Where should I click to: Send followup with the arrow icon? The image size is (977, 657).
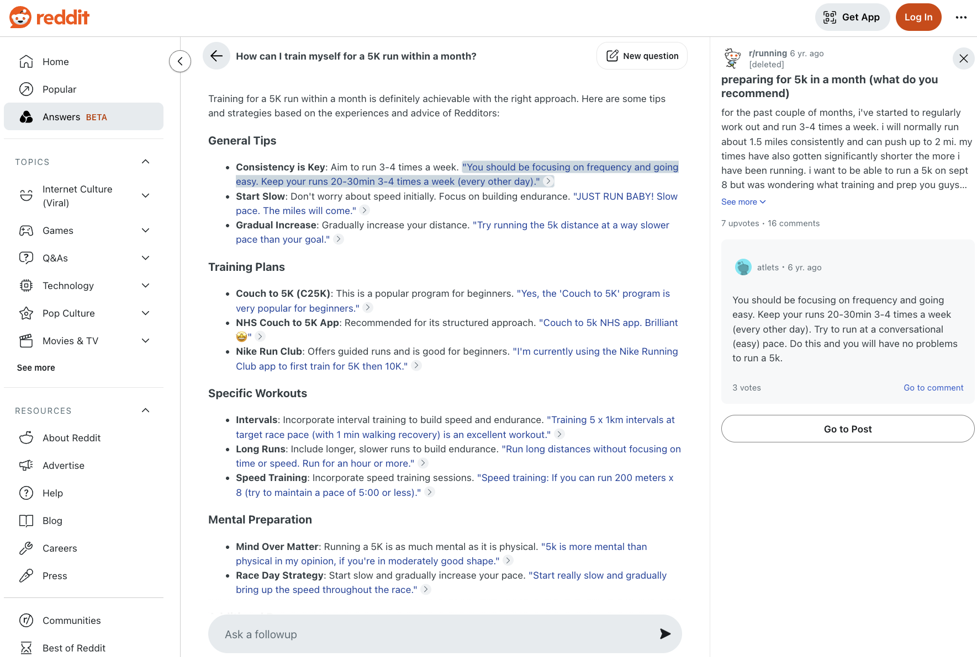pyautogui.click(x=665, y=634)
